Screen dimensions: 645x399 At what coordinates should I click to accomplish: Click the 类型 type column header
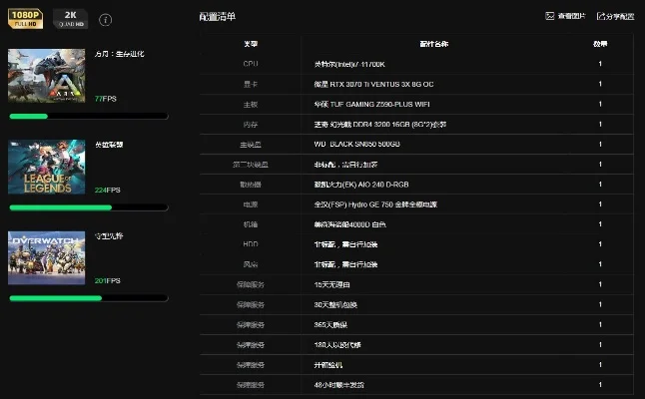pyautogui.click(x=251, y=44)
